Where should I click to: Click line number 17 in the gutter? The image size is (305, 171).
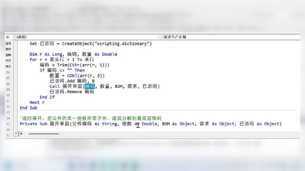[x=8, y=136]
